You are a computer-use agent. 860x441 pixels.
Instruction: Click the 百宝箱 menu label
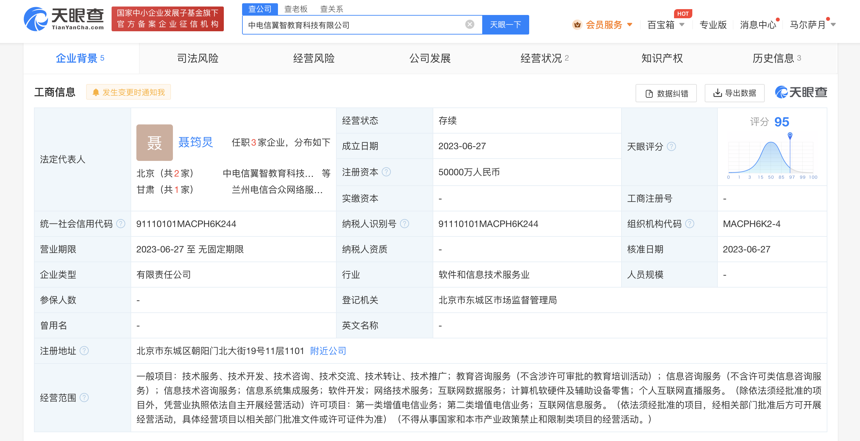point(661,25)
